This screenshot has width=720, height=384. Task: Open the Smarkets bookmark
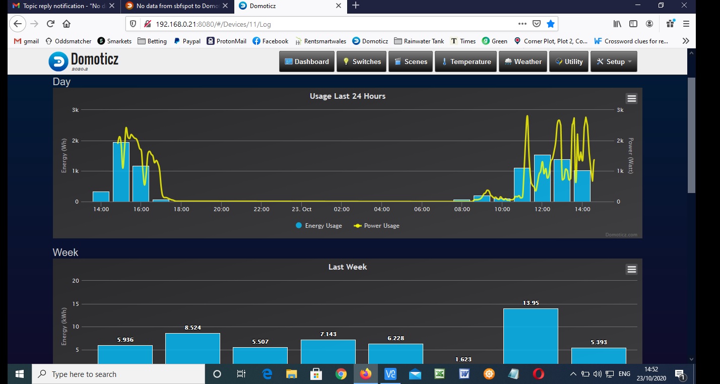tap(114, 41)
